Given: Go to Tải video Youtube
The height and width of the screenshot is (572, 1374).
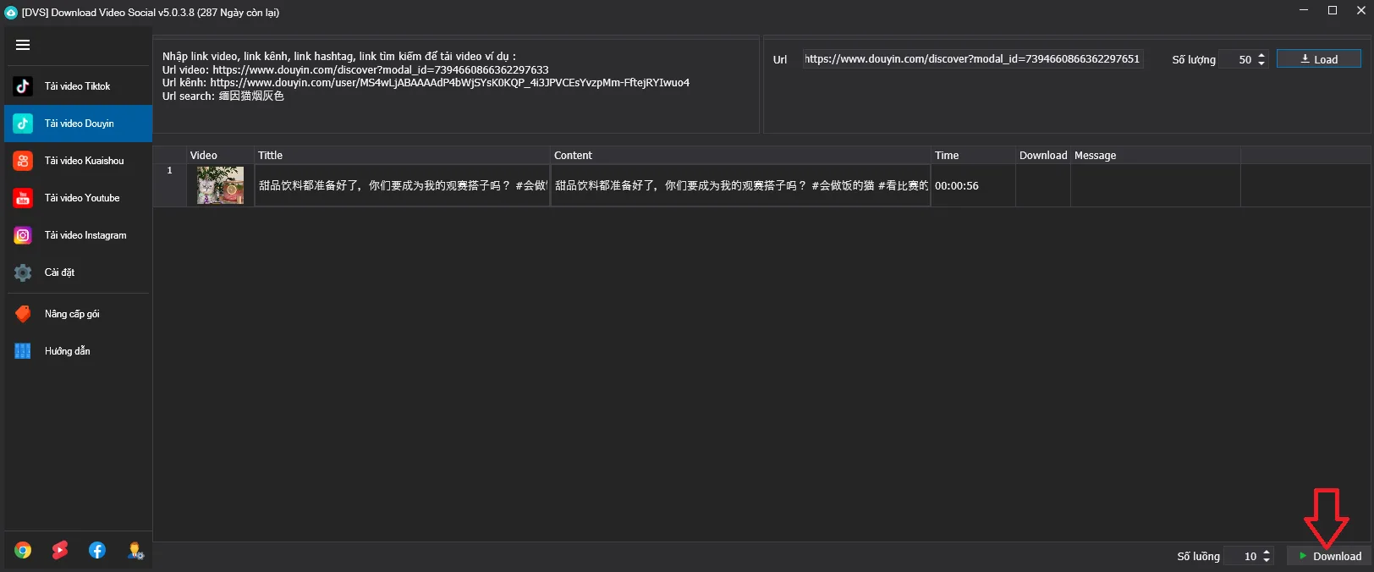Looking at the screenshot, I should point(78,198).
